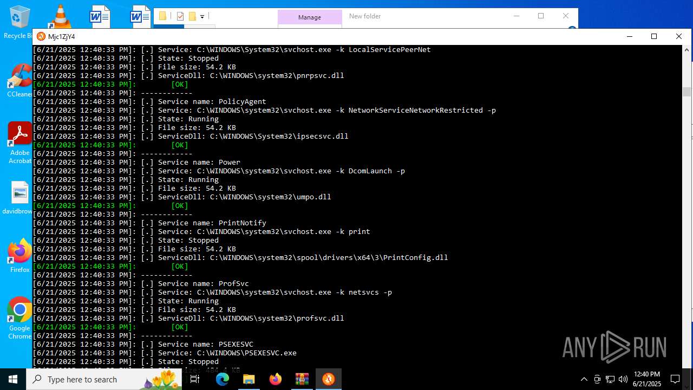Open Firefox from the taskbar
The height and width of the screenshot is (390, 693).
click(275, 379)
